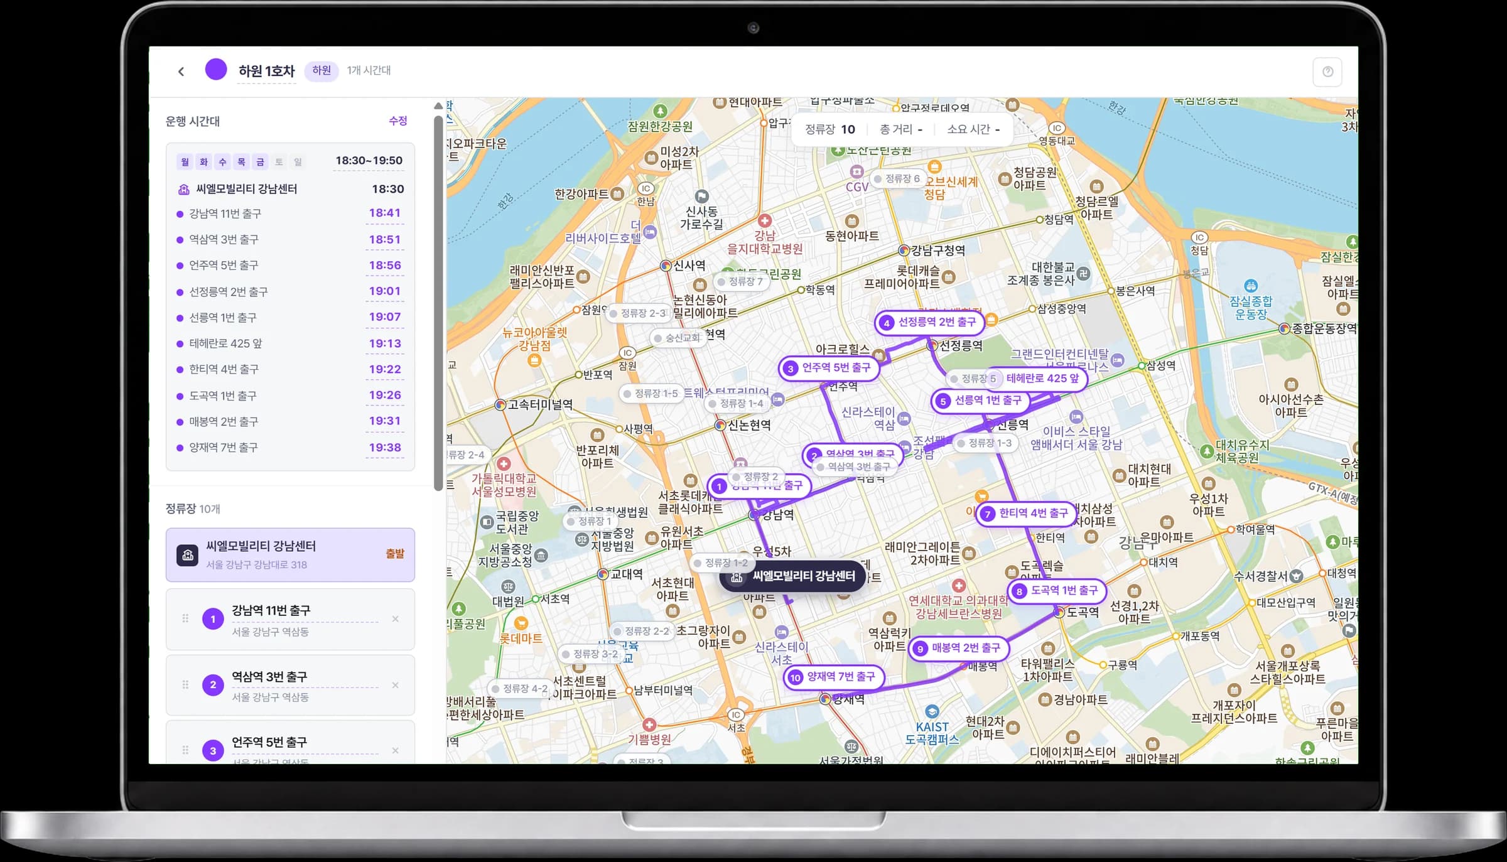Select map marker 5 선릉역 1번 출구
Image resolution: width=1507 pixels, height=862 pixels.
981,401
